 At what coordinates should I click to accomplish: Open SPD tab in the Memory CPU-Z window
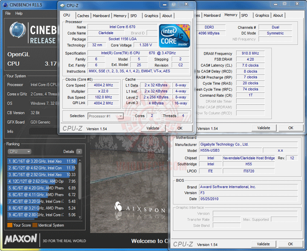[244, 15]
